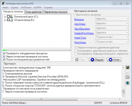
Task: Open the HackTool action dropdown
Action: click(x=112, y=37)
